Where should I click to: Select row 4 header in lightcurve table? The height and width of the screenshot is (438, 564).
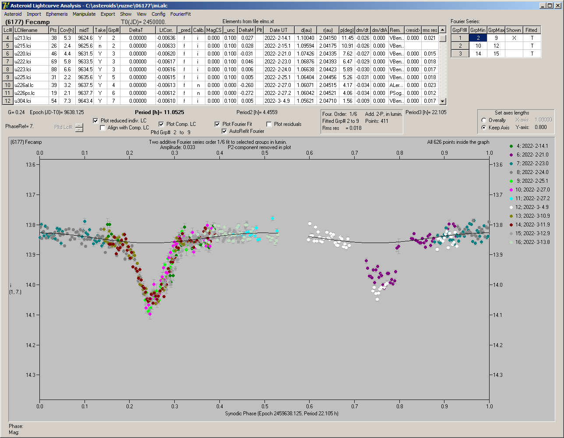[7, 38]
